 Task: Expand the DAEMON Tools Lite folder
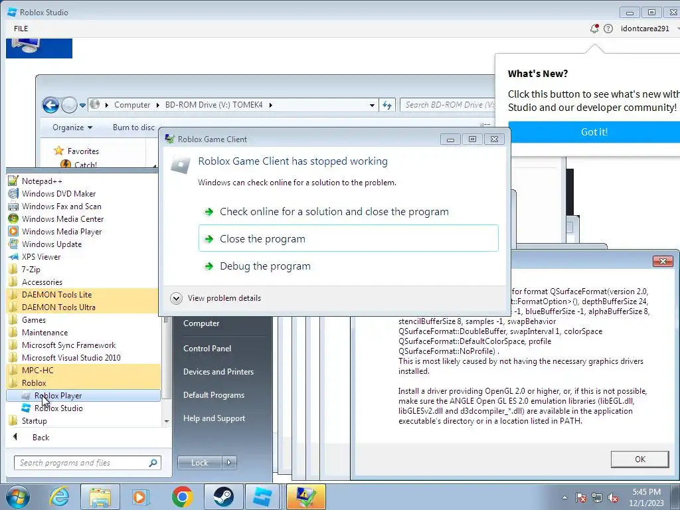coord(82,294)
